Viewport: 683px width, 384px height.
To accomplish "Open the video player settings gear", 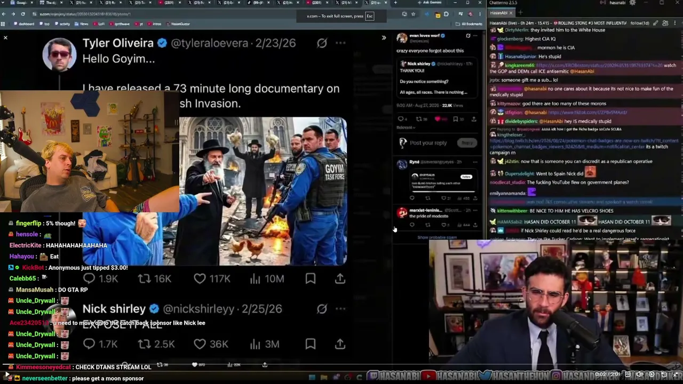I will (x=651, y=374).
